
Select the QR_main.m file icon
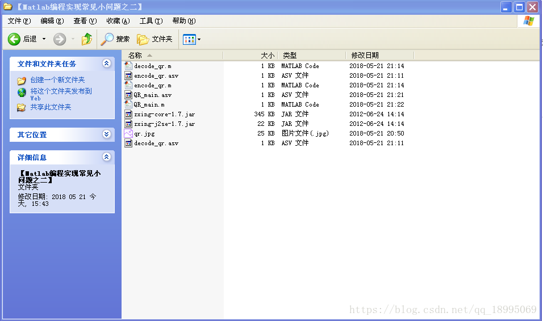coord(128,104)
